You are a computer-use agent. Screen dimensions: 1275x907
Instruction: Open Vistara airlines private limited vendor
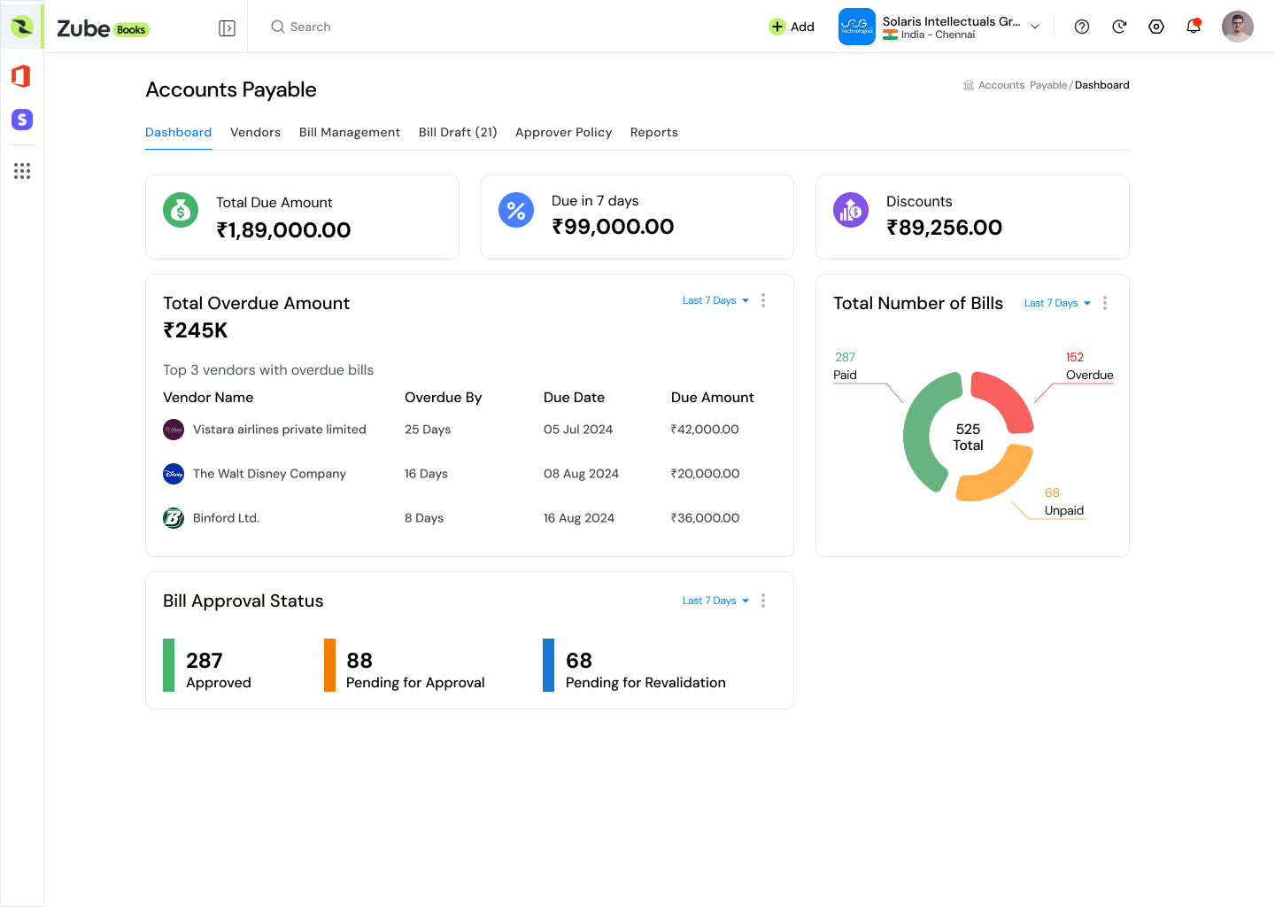coord(280,430)
